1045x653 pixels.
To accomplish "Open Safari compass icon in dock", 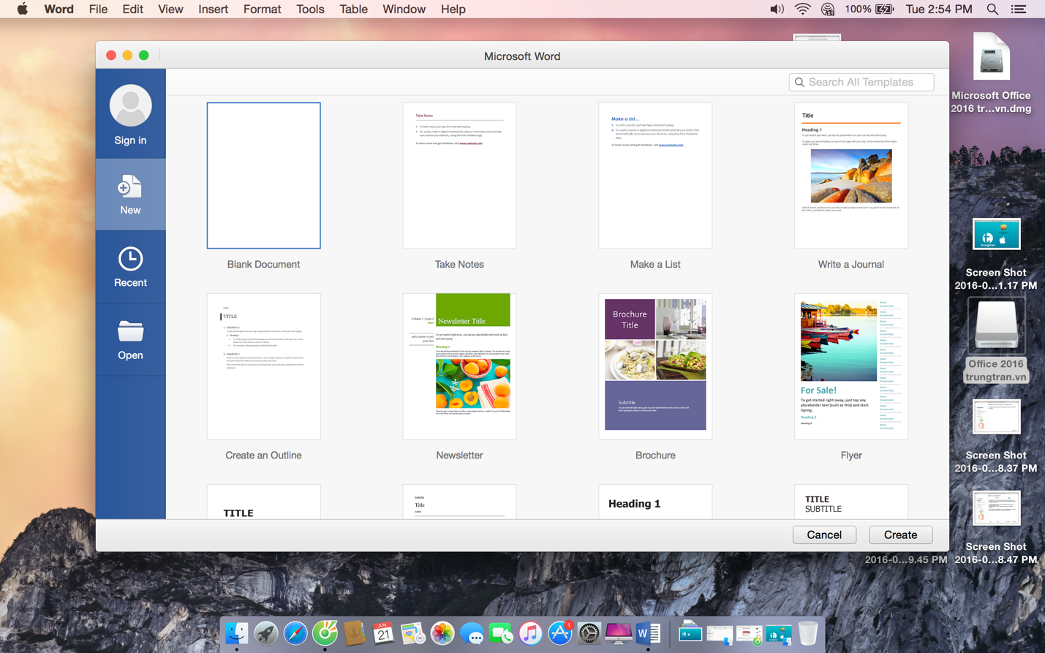I will point(295,633).
